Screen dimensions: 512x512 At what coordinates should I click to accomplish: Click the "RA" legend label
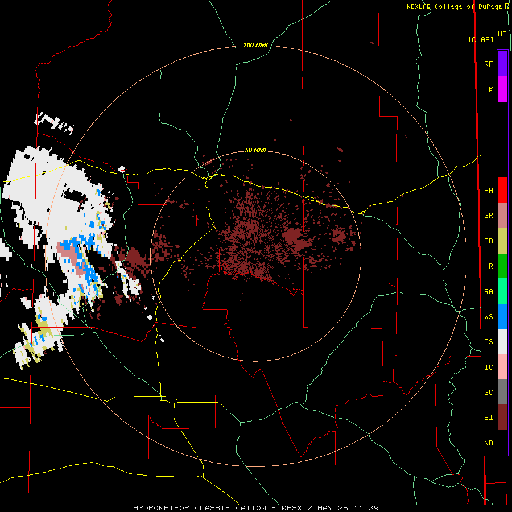pyautogui.click(x=488, y=291)
